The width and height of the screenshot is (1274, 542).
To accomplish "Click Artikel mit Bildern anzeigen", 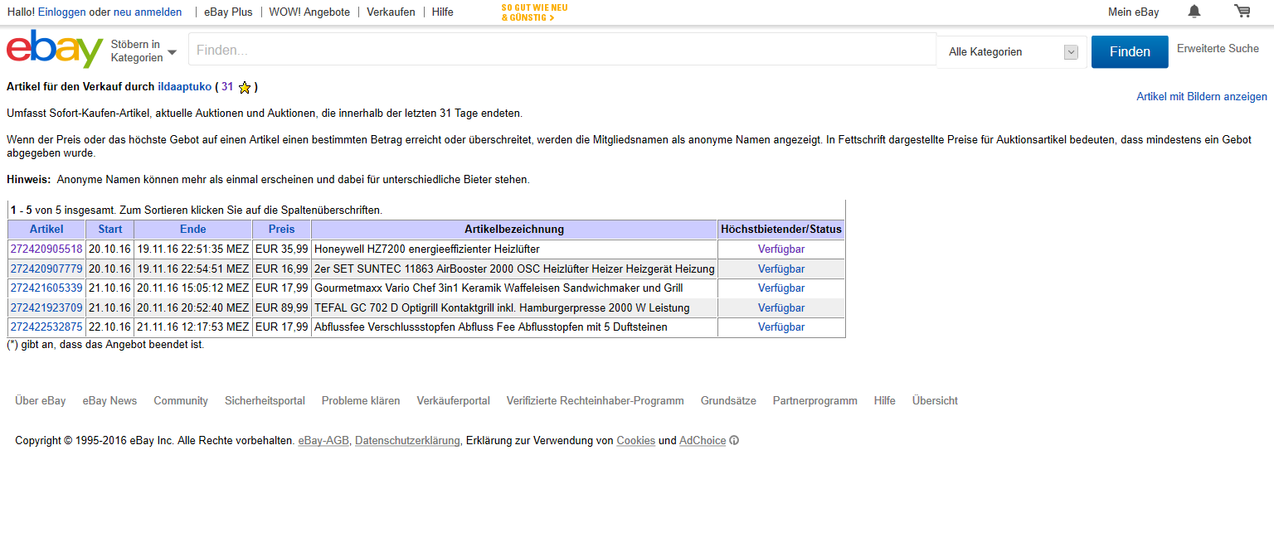I will click(x=1202, y=97).
